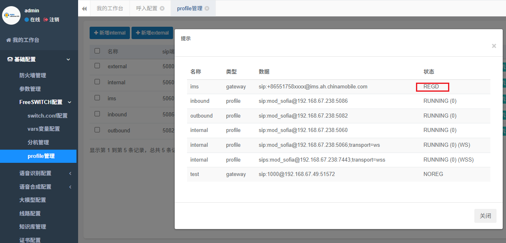Open 我的工作台 in sidebar

tap(23, 40)
